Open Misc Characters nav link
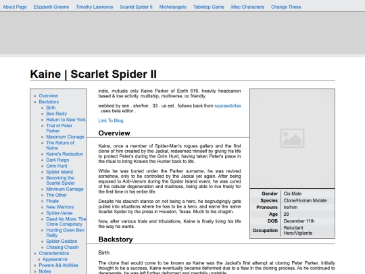 click(247, 7)
